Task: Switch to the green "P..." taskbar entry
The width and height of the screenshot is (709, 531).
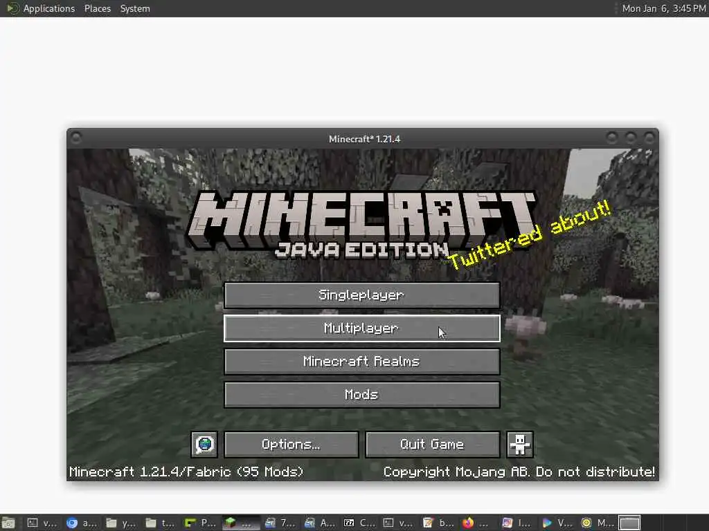Action: [x=200, y=523]
